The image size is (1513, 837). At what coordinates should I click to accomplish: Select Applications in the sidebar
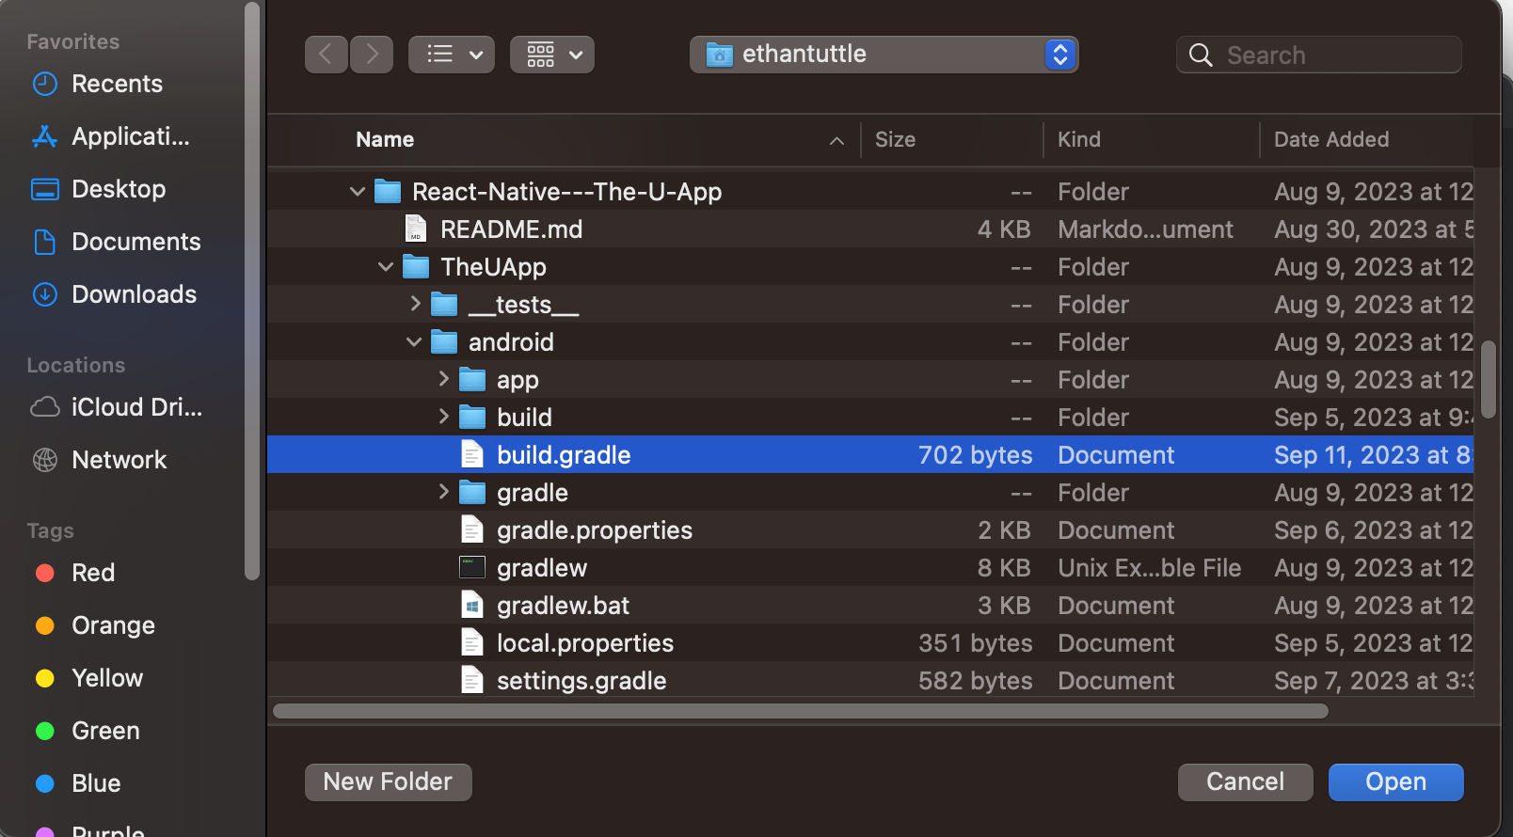point(130,136)
